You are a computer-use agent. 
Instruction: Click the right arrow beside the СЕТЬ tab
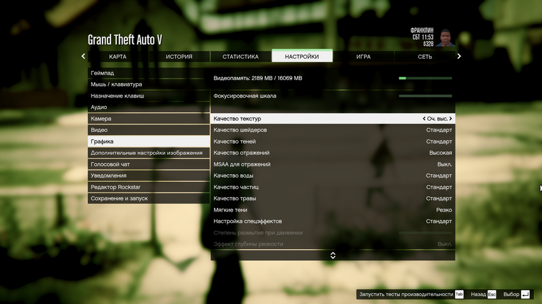(x=459, y=56)
